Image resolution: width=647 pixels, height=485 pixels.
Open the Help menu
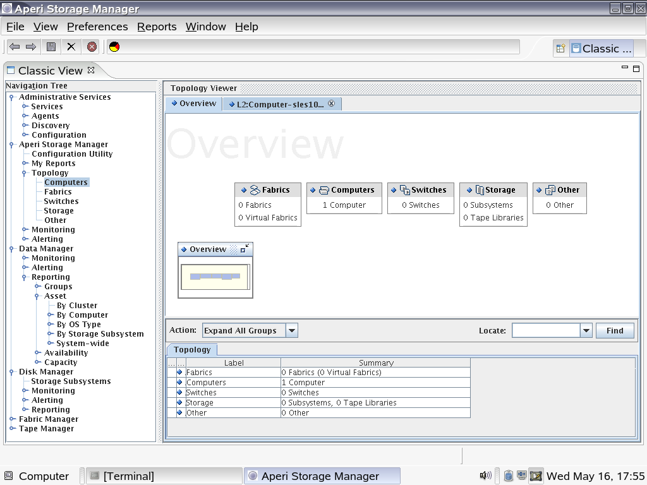[x=246, y=27]
